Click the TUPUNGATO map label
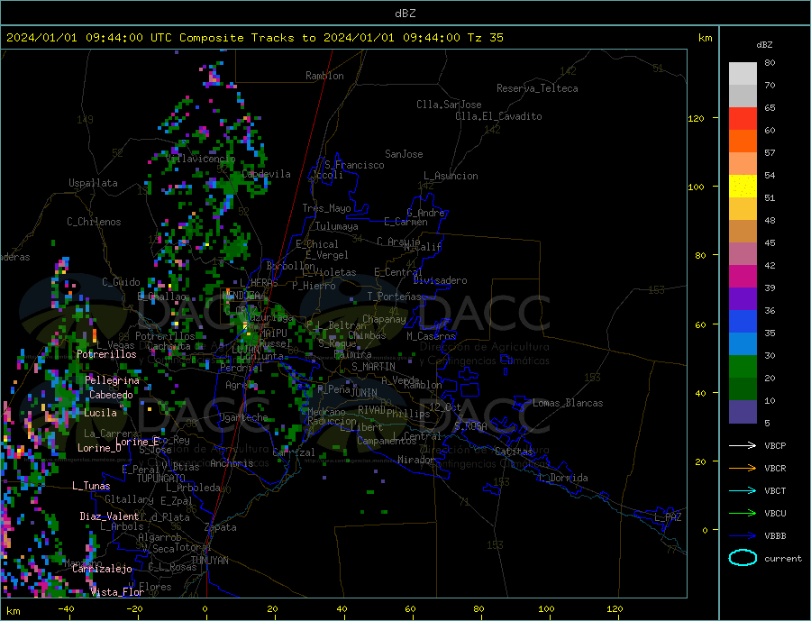The image size is (811, 621). [161, 479]
